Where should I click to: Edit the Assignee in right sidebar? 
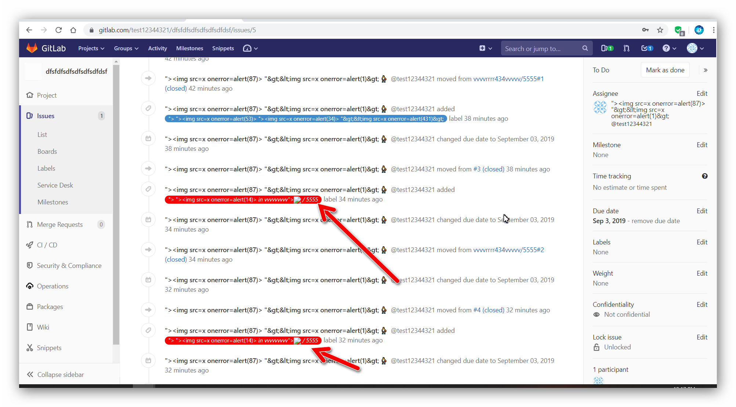tap(701, 94)
